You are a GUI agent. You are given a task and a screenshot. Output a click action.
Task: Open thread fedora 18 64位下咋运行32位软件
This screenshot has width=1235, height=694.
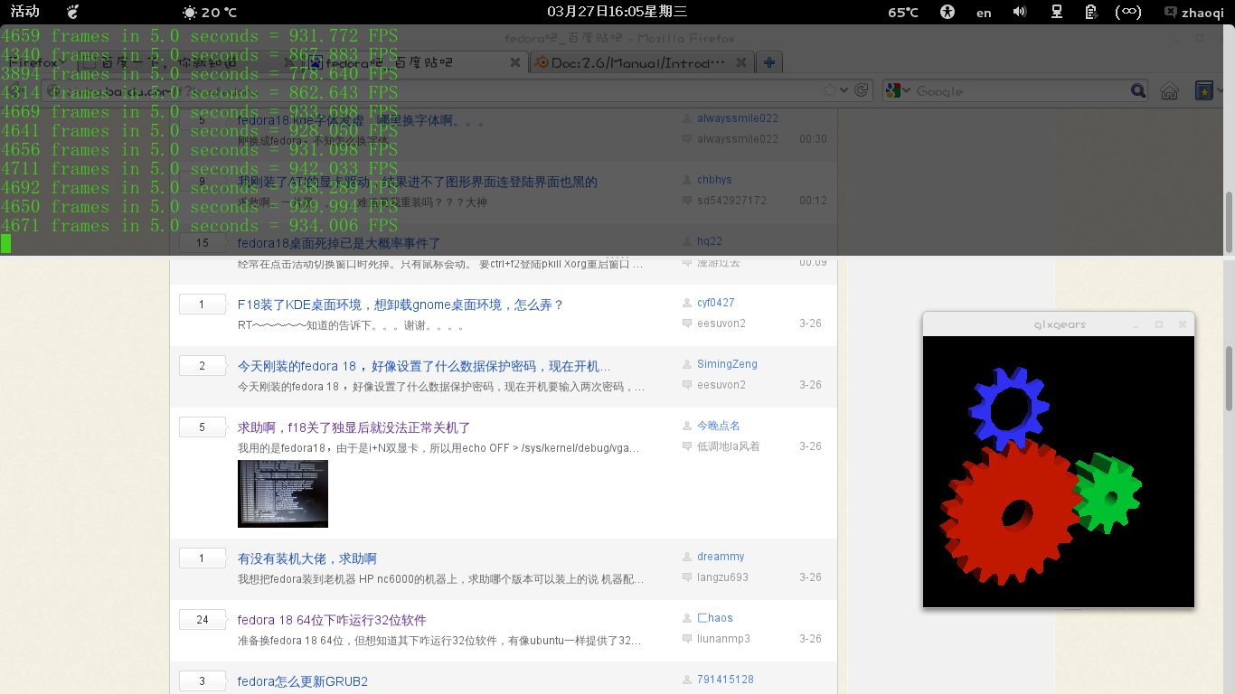pyautogui.click(x=332, y=620)
